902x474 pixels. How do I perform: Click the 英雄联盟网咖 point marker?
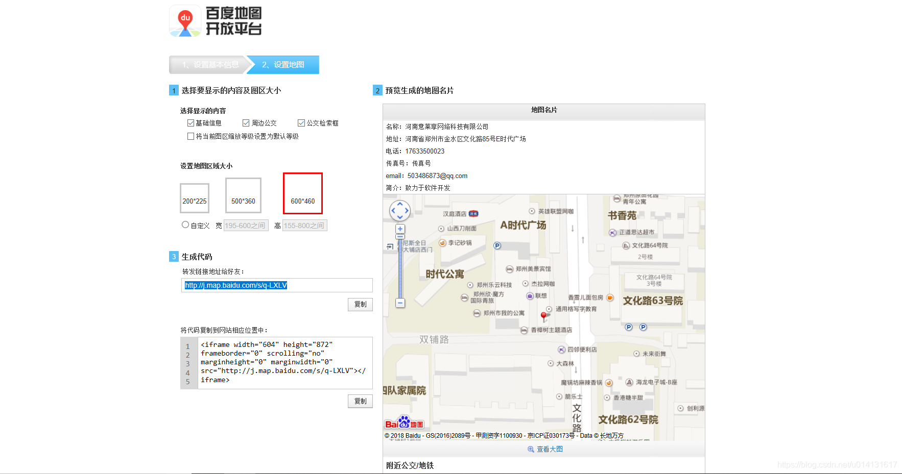[x=532, y=211]
